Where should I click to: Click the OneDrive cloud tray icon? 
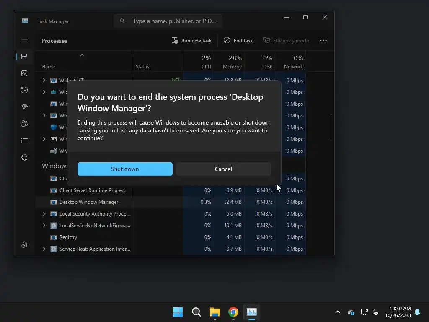point(351,312)
